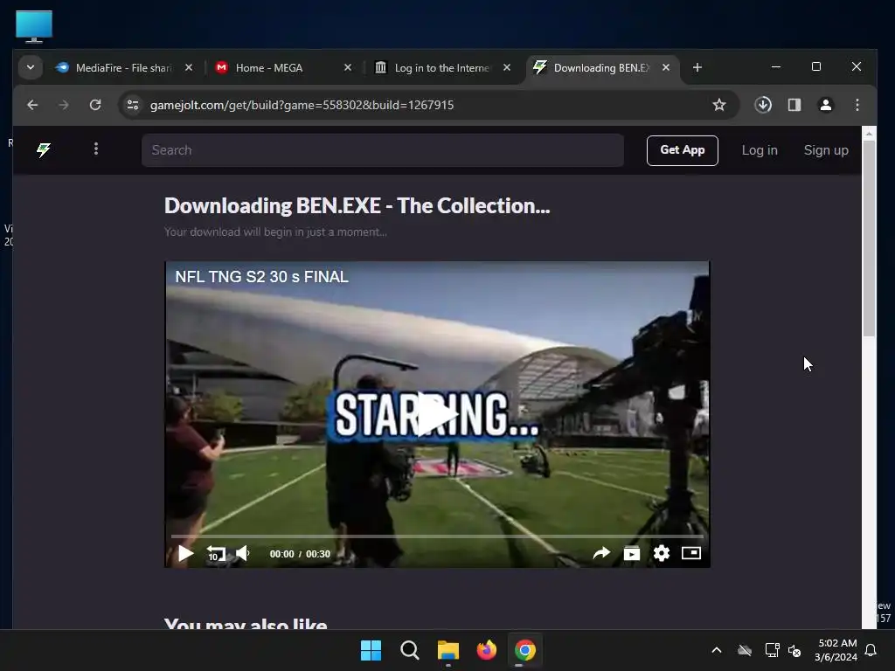Open Chrome downloads icon
This screenshot has width=895, height=671.
pos(763,105)
